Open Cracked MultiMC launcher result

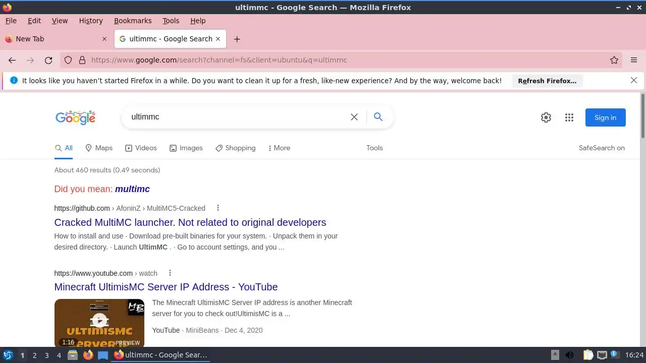[190, 222]
